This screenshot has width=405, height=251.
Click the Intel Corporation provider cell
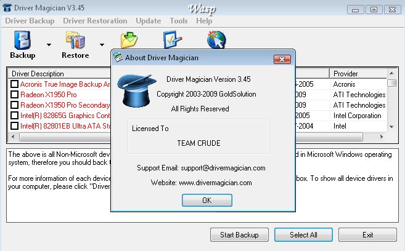click(x=357, y=116)
